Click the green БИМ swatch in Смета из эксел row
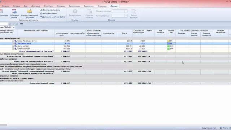This screenshot has height=130, width=231. click(x=169, y=49)
